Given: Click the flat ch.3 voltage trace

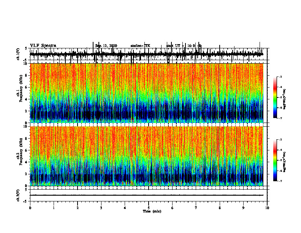Looking at the screenshot, I should click(146, 195).
